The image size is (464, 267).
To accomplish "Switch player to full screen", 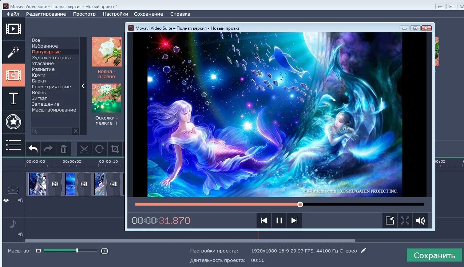I will pos(405,221).
